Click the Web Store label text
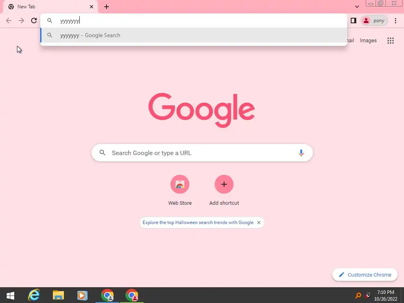The image size is (404, 303). [x=180, y=203]
